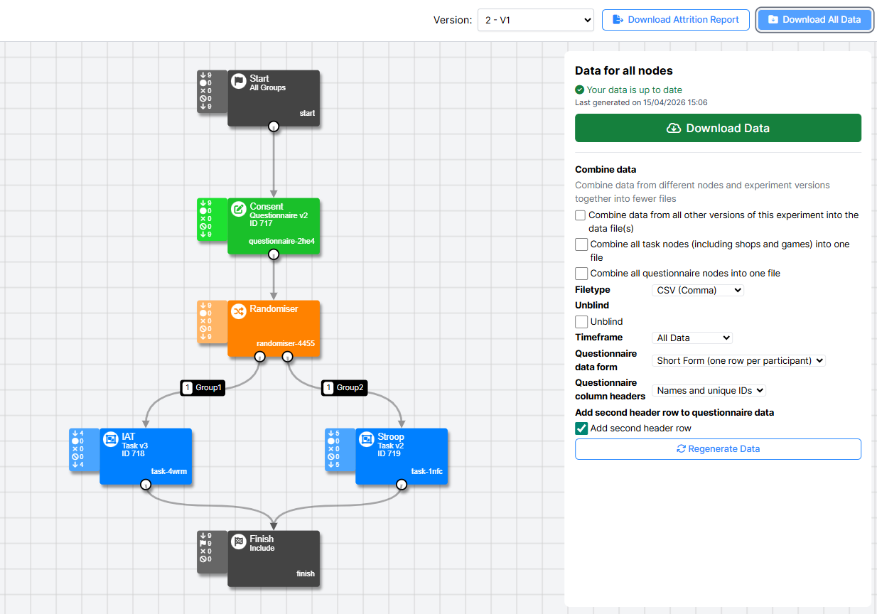This screenshot has height=614, width=877.
Task: Select the Consent questionnaire node
Action: [274, 226]
